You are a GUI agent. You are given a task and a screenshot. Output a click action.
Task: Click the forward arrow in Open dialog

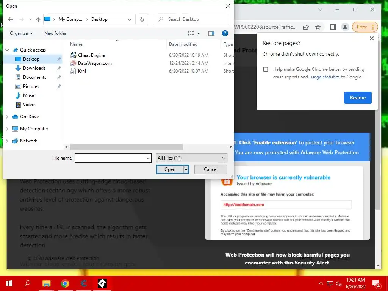click(22, 19)
